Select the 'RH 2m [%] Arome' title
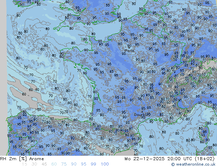 point(22,159)
